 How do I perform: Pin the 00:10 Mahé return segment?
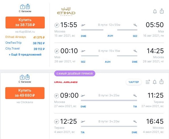point(57,51)
